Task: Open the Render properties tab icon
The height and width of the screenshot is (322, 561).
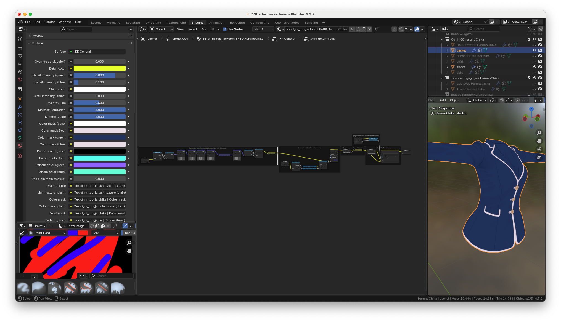Action: coord(20,48)
